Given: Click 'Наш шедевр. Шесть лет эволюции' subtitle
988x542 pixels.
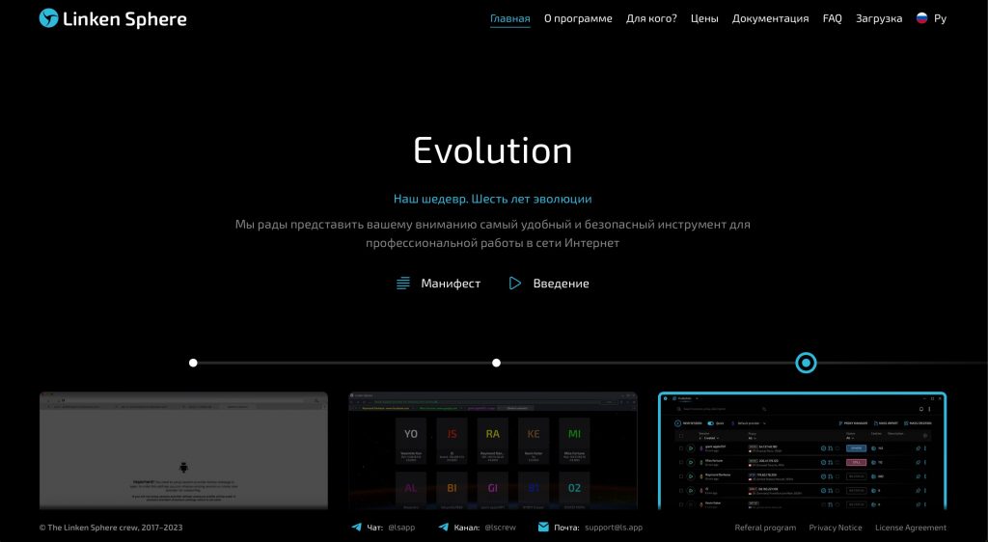Looking at the screenshot, I should (493, 199).
